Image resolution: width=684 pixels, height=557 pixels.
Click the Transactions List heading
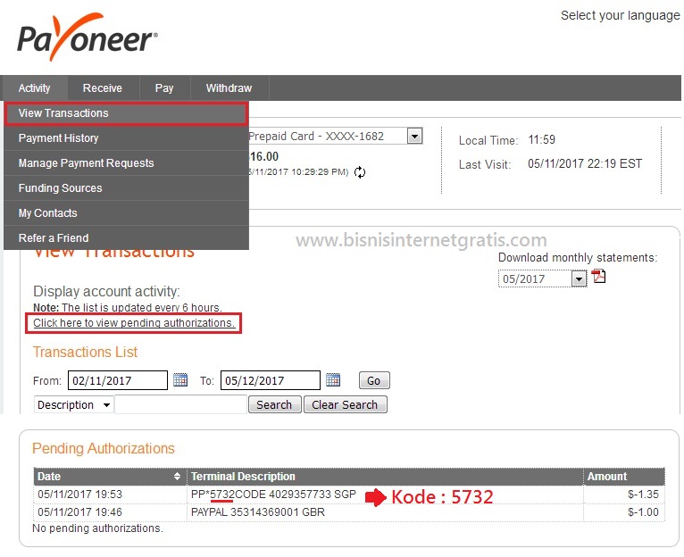[x=85, y=352]
